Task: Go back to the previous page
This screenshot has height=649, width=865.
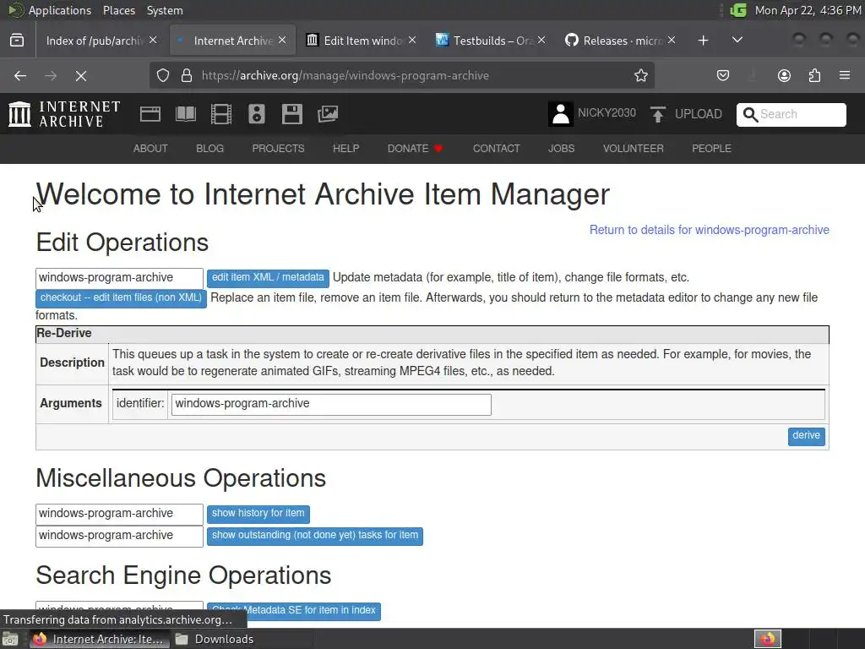Action: [20, 75]
